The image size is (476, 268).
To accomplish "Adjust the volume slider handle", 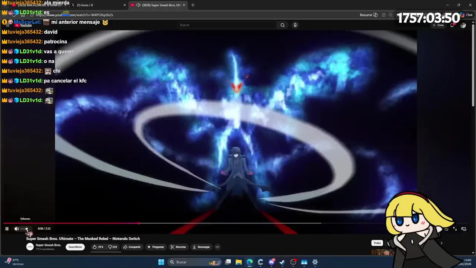I will point(26,229).
